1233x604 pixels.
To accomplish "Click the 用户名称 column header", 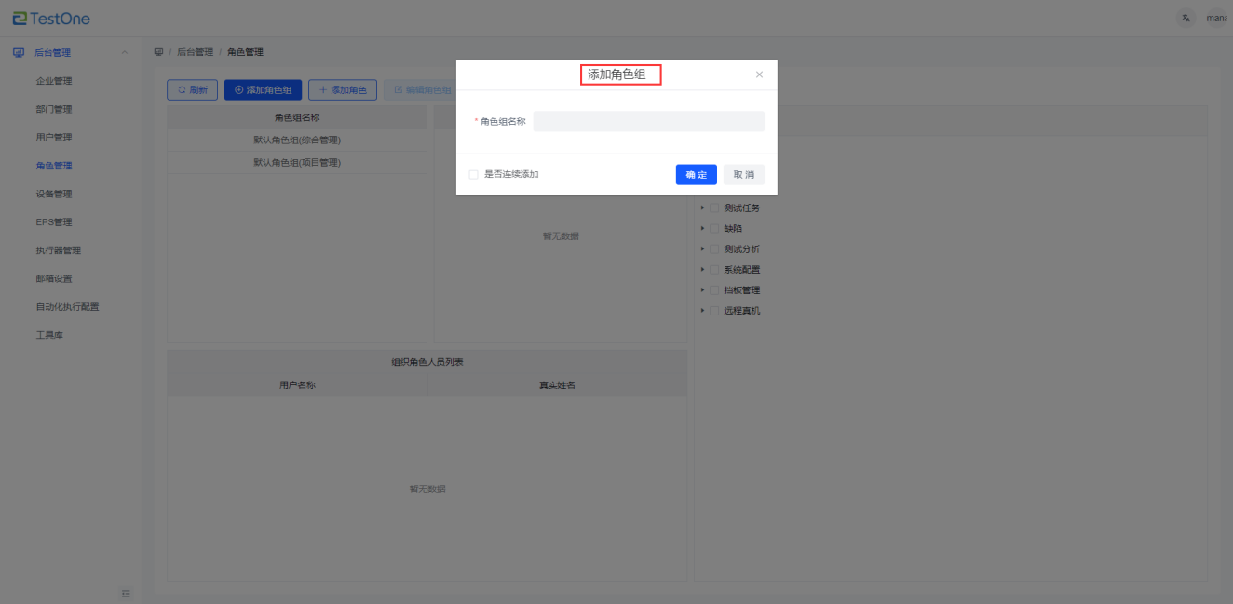I will coord(297,384).
